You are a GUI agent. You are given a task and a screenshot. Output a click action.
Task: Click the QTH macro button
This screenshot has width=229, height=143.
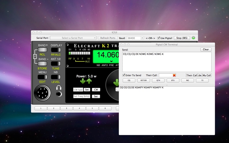pos(158,80)
